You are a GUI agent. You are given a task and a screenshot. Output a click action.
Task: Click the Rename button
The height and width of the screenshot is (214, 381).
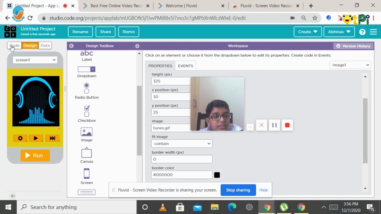coord(80,32)
